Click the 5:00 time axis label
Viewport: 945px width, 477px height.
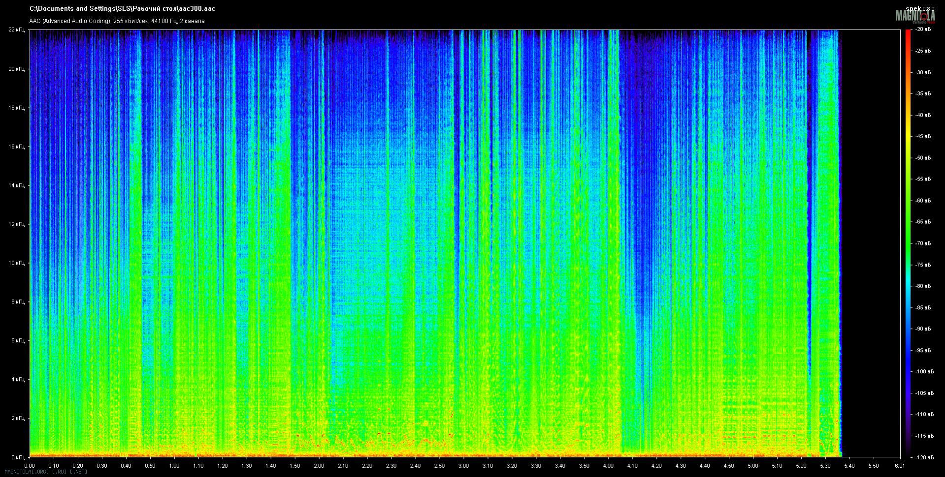753,466
